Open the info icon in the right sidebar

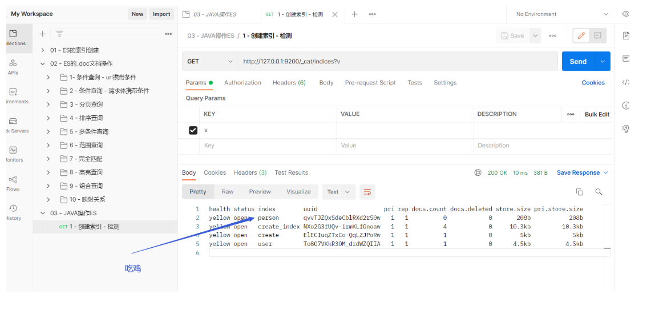tap(626, 105)
